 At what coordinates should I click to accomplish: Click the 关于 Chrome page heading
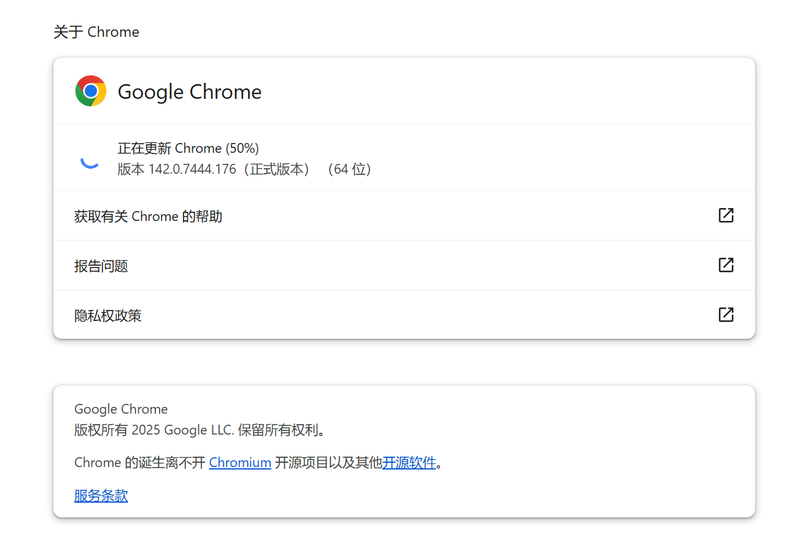click(96, 31)
